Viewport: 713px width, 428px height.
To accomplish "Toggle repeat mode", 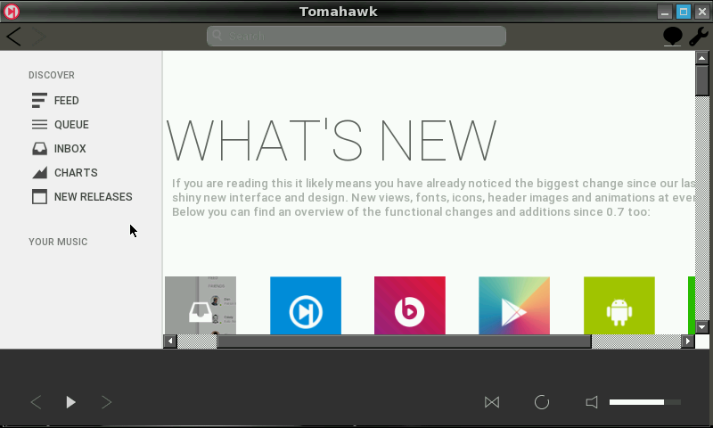I will point(542,402).
